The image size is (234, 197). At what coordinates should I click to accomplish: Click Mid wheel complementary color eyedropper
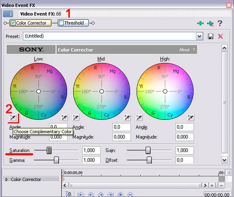pos(76,118)
